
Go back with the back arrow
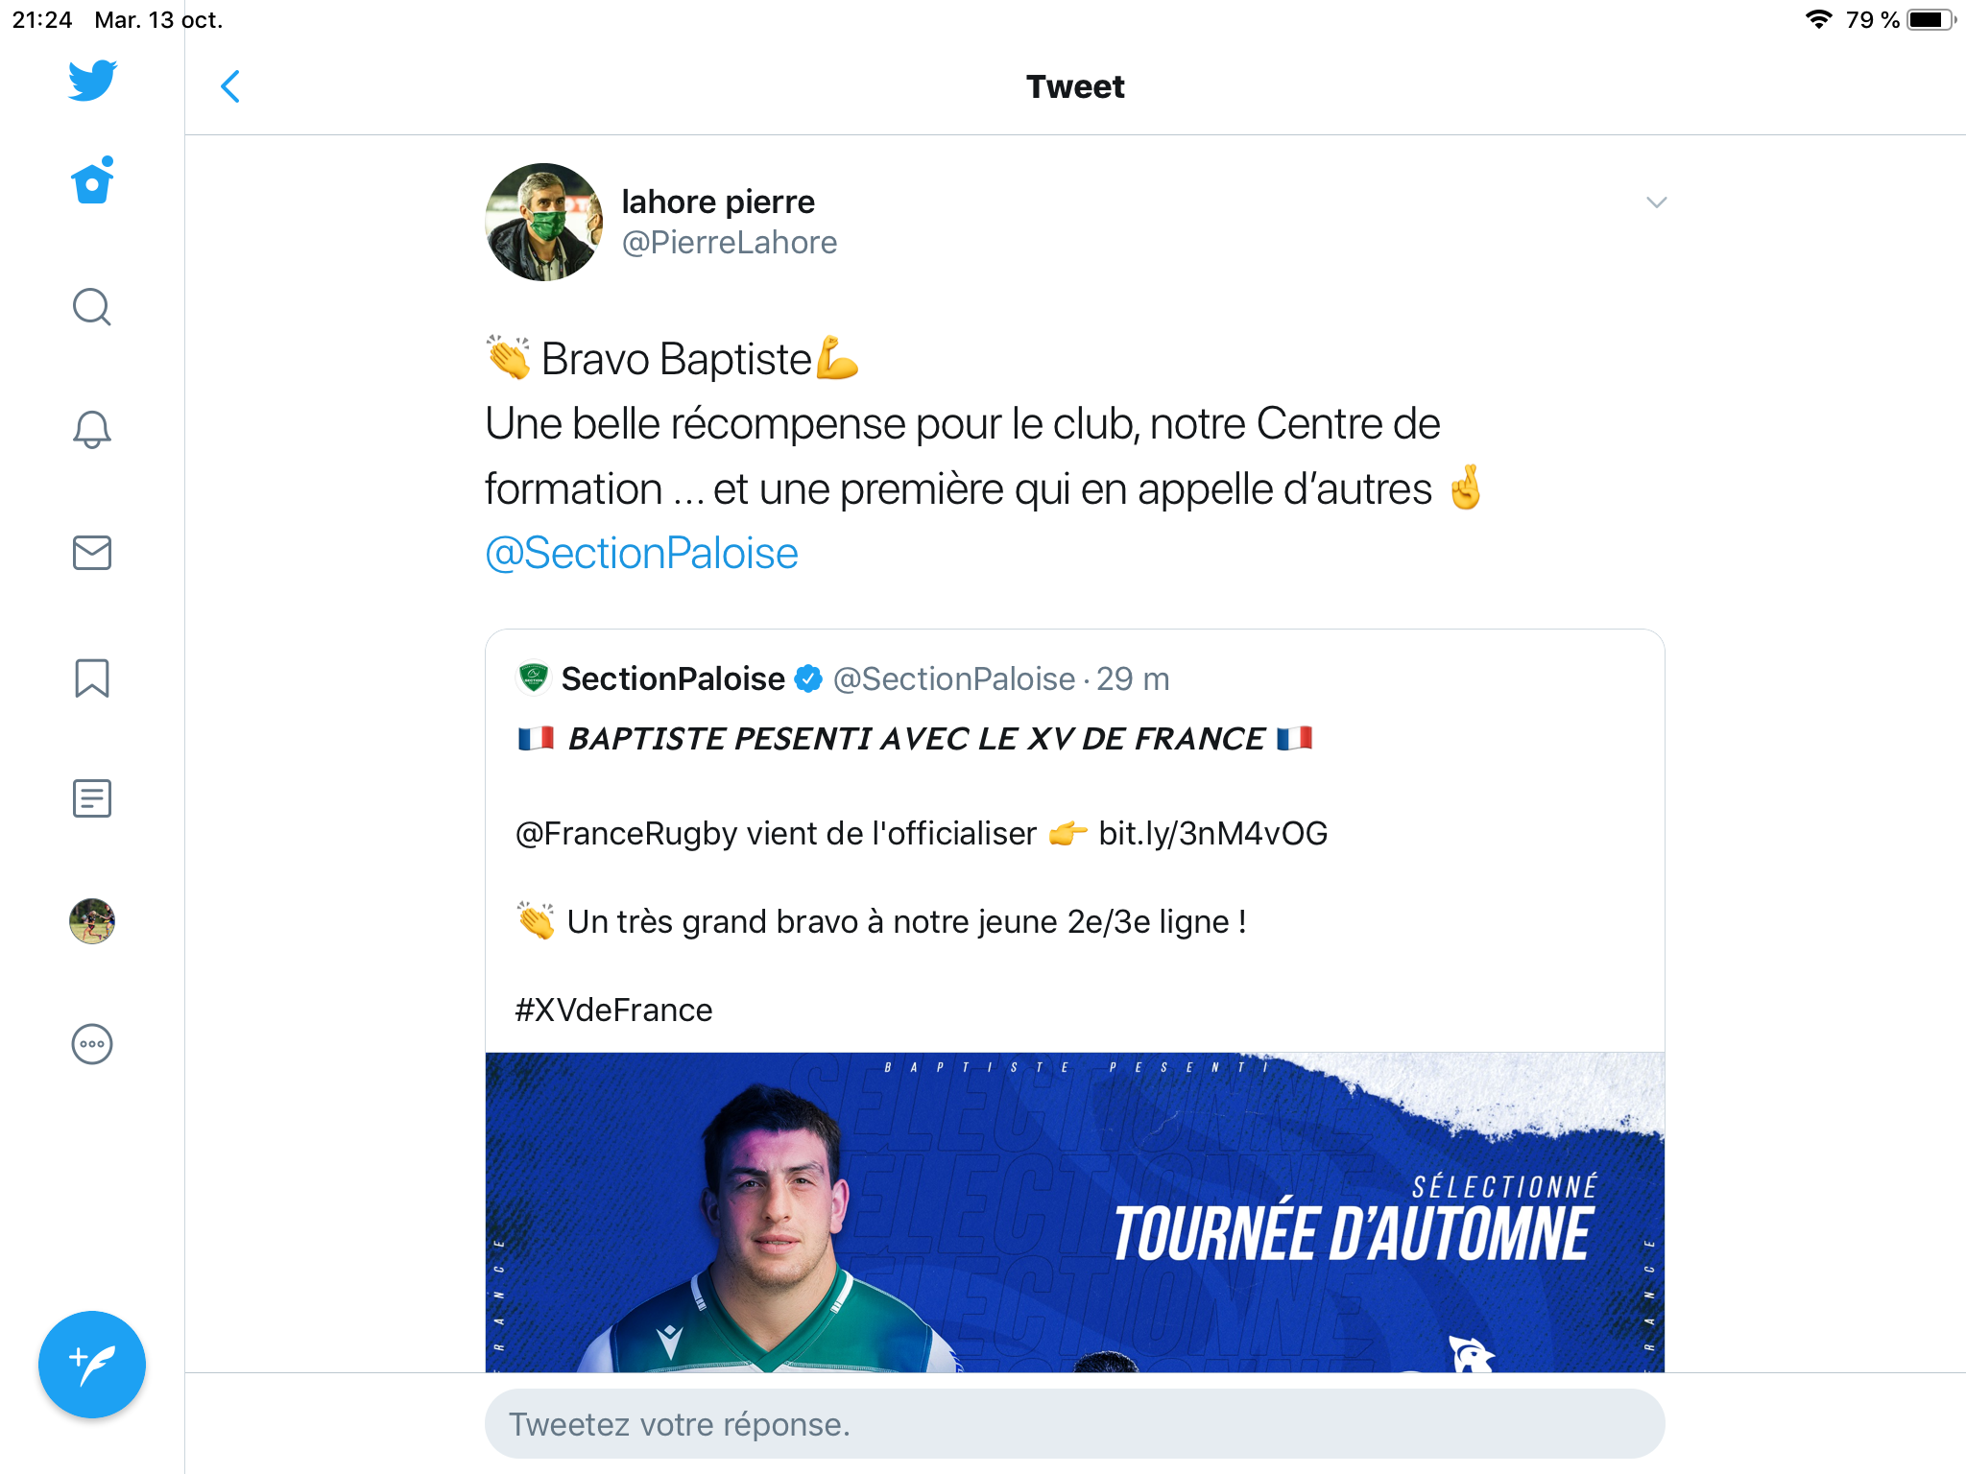(230, 86)
